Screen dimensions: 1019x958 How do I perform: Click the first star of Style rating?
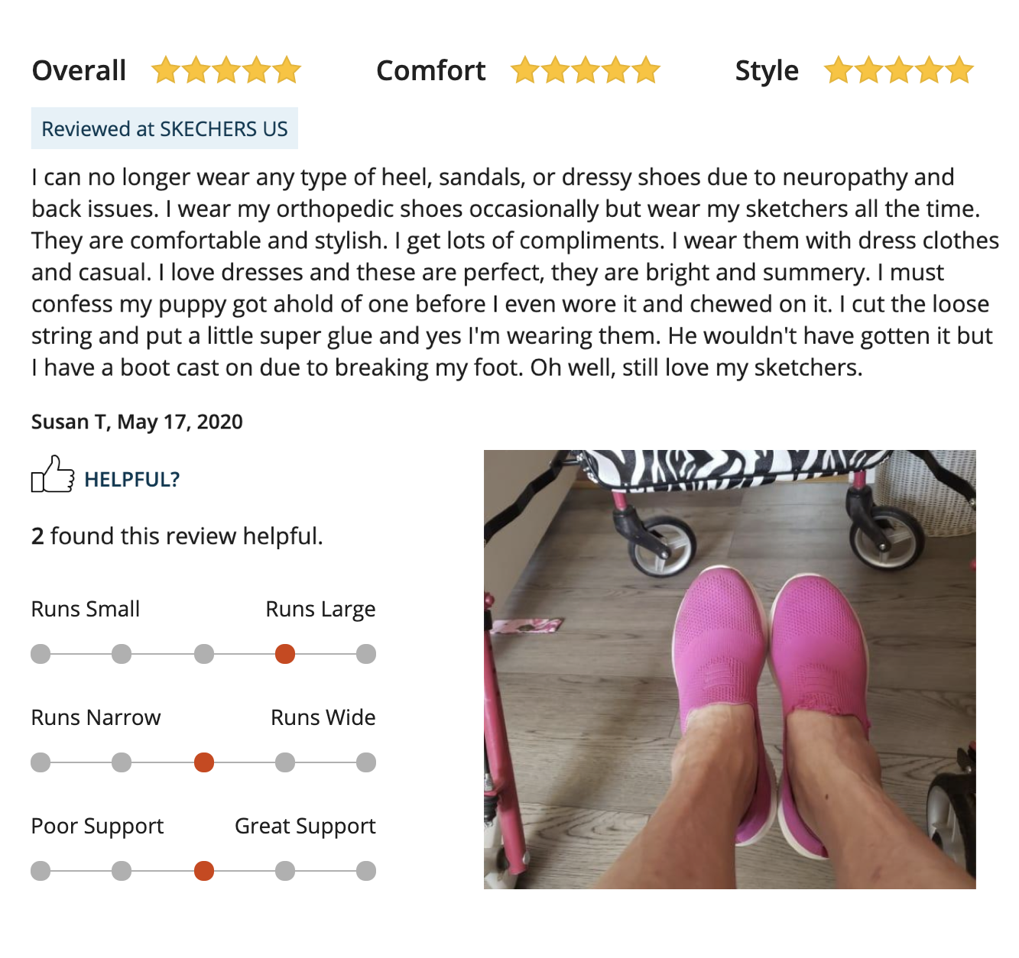(x=839, y=70)
